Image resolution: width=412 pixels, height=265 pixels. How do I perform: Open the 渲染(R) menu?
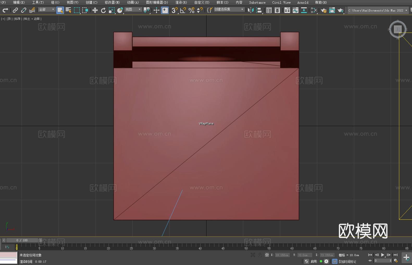tap(181, 2)
